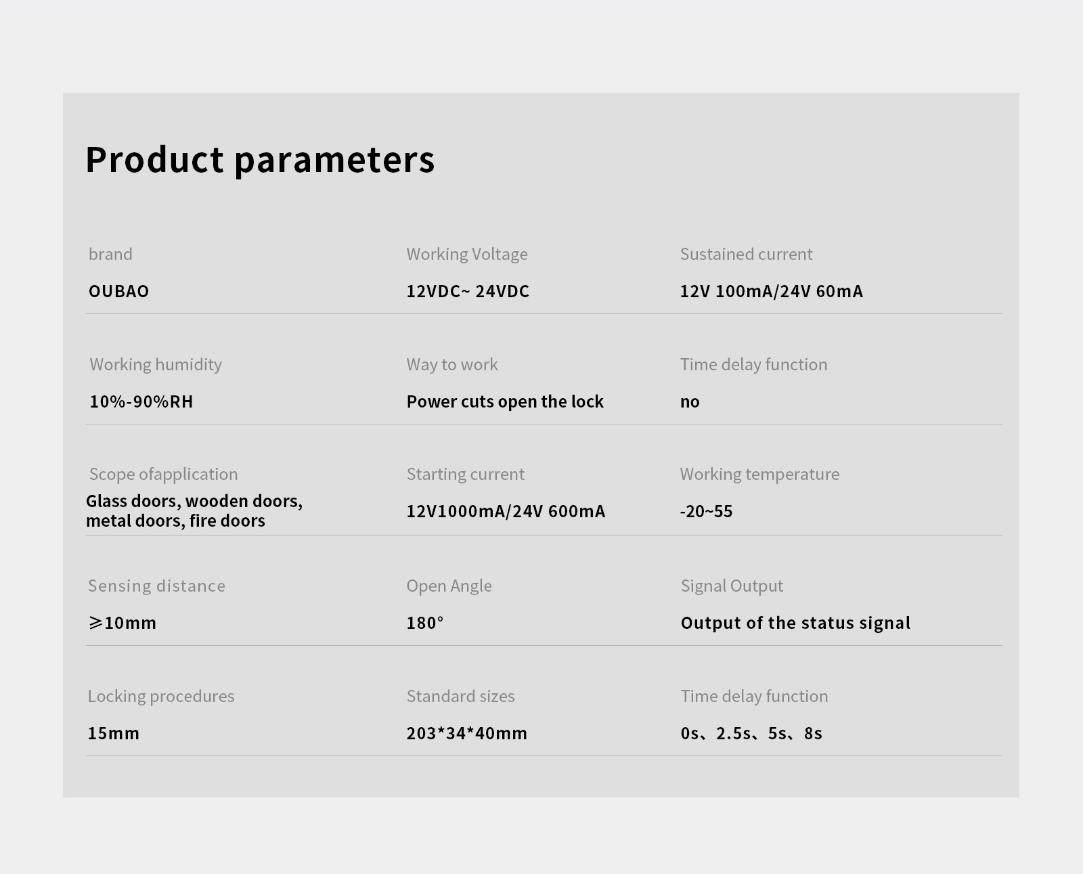The height and width of the screenshot is (874, 1083).
Task: Click the Sensing distance label
Action: tap(156, 586)
